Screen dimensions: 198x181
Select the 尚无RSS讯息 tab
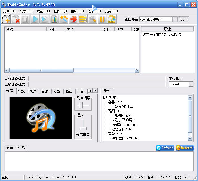click(x=16, y=148)
